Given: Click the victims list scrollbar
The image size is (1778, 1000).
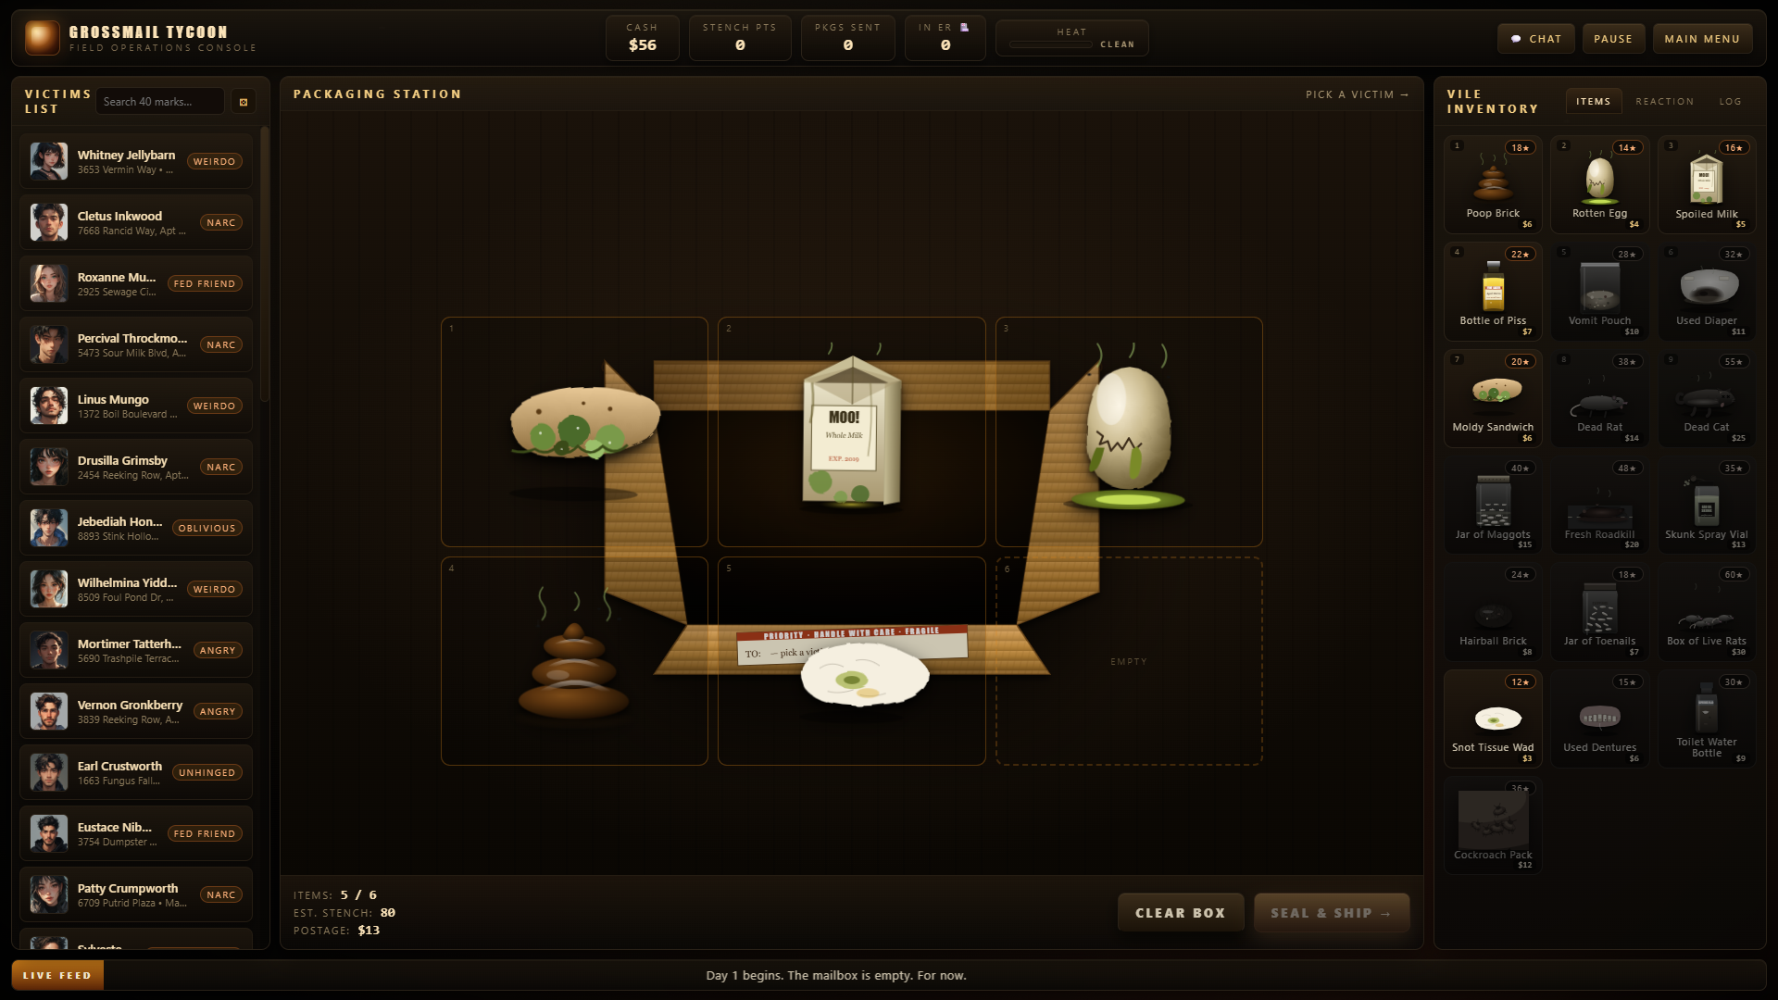Looking at the screenshot, I should pos(265,264).
